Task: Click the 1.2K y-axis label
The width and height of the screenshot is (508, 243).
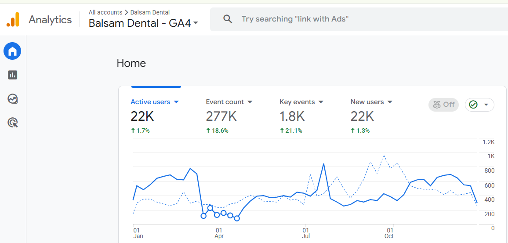Action: [489, 142]
